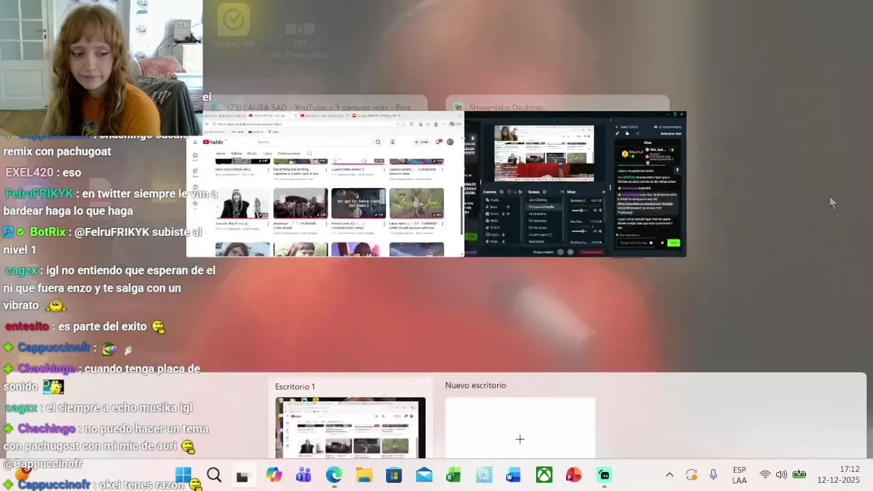Open the Xbox app taskbar icon
Screen dimensions: 873x491
pos(544,475)
